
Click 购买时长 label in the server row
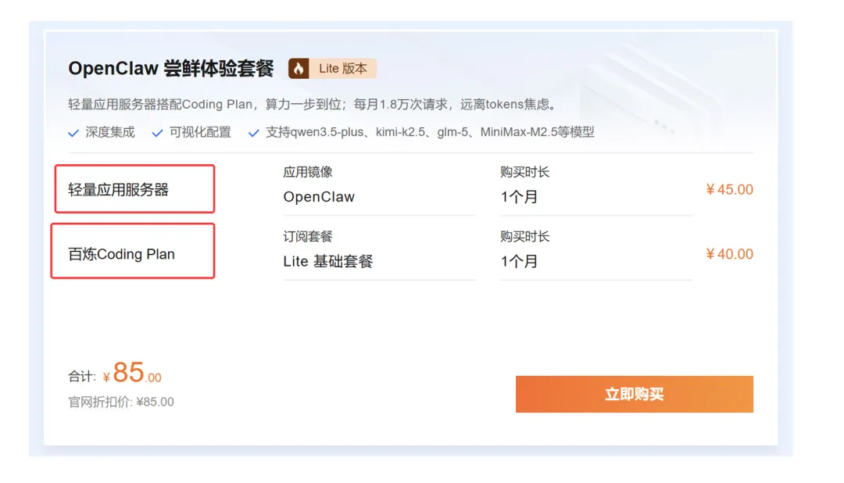point(525,172)
